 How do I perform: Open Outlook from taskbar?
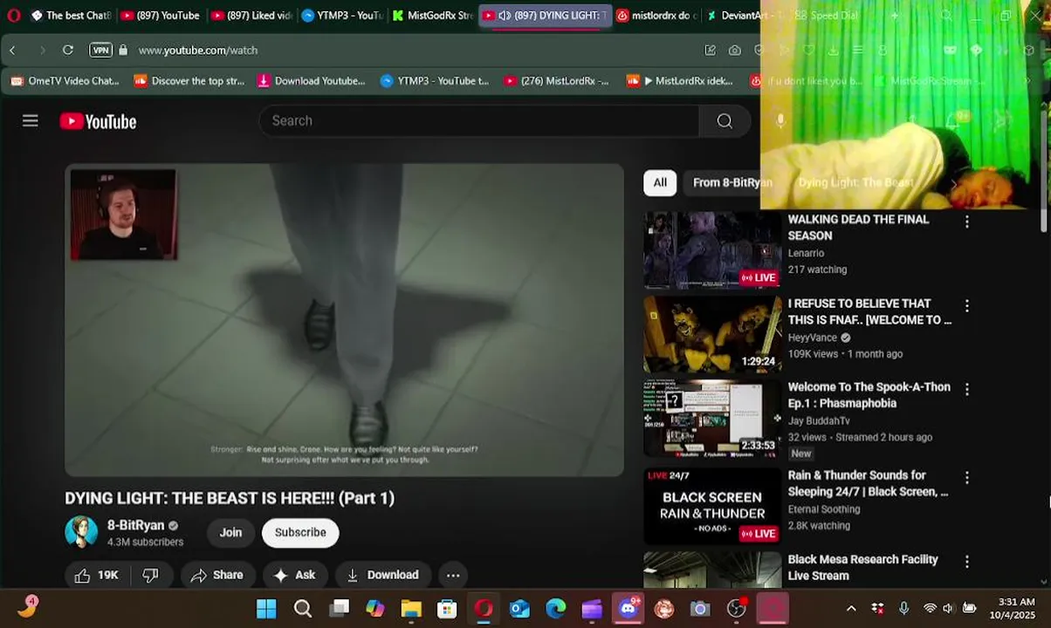pyautogui.click(x=519, y=609)
